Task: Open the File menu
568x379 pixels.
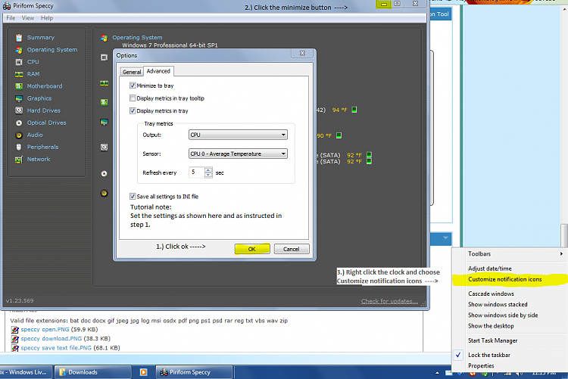Action: click(11, 18)
